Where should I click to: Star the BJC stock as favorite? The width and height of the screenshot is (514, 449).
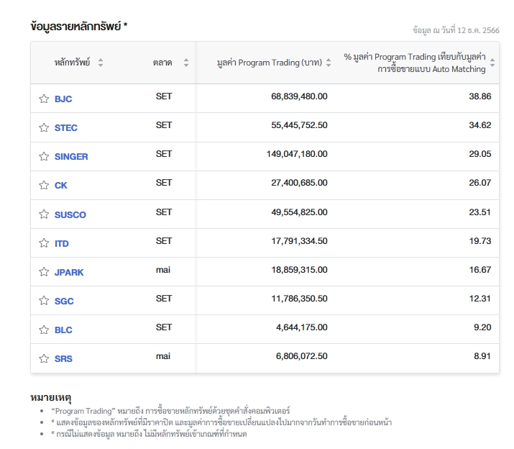point(44,99)
